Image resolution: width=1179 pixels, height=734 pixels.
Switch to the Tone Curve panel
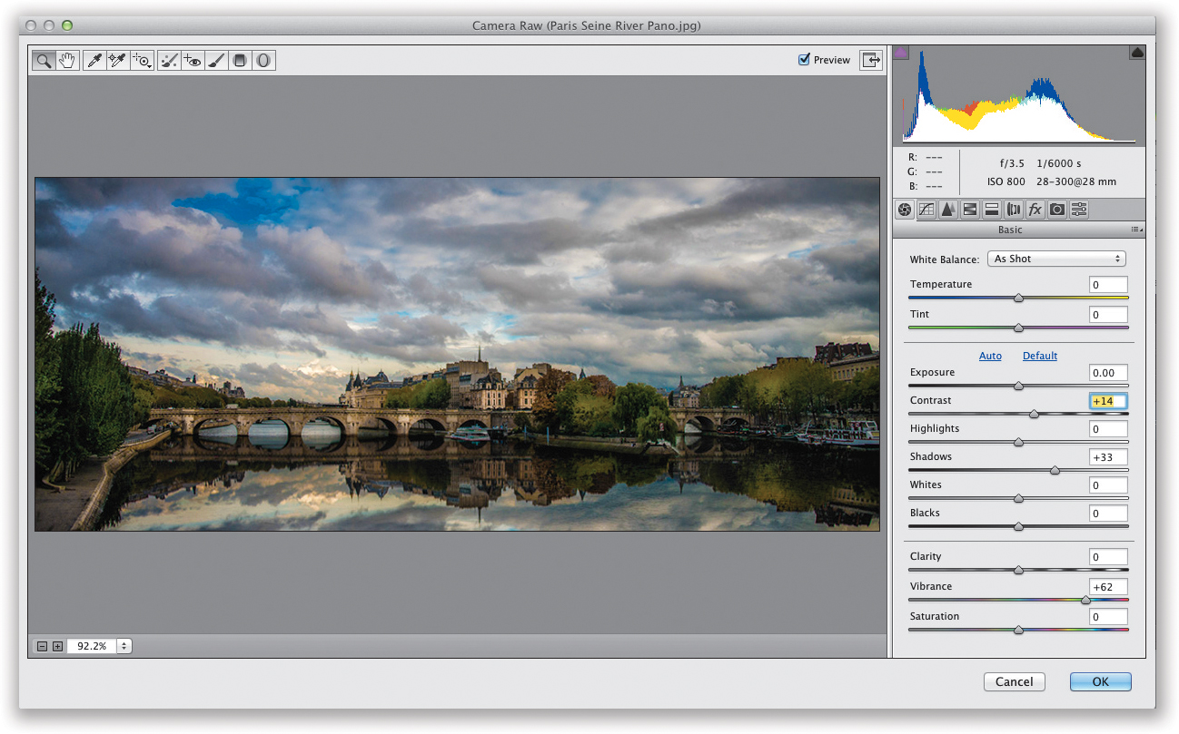click(x=926, y=210)
